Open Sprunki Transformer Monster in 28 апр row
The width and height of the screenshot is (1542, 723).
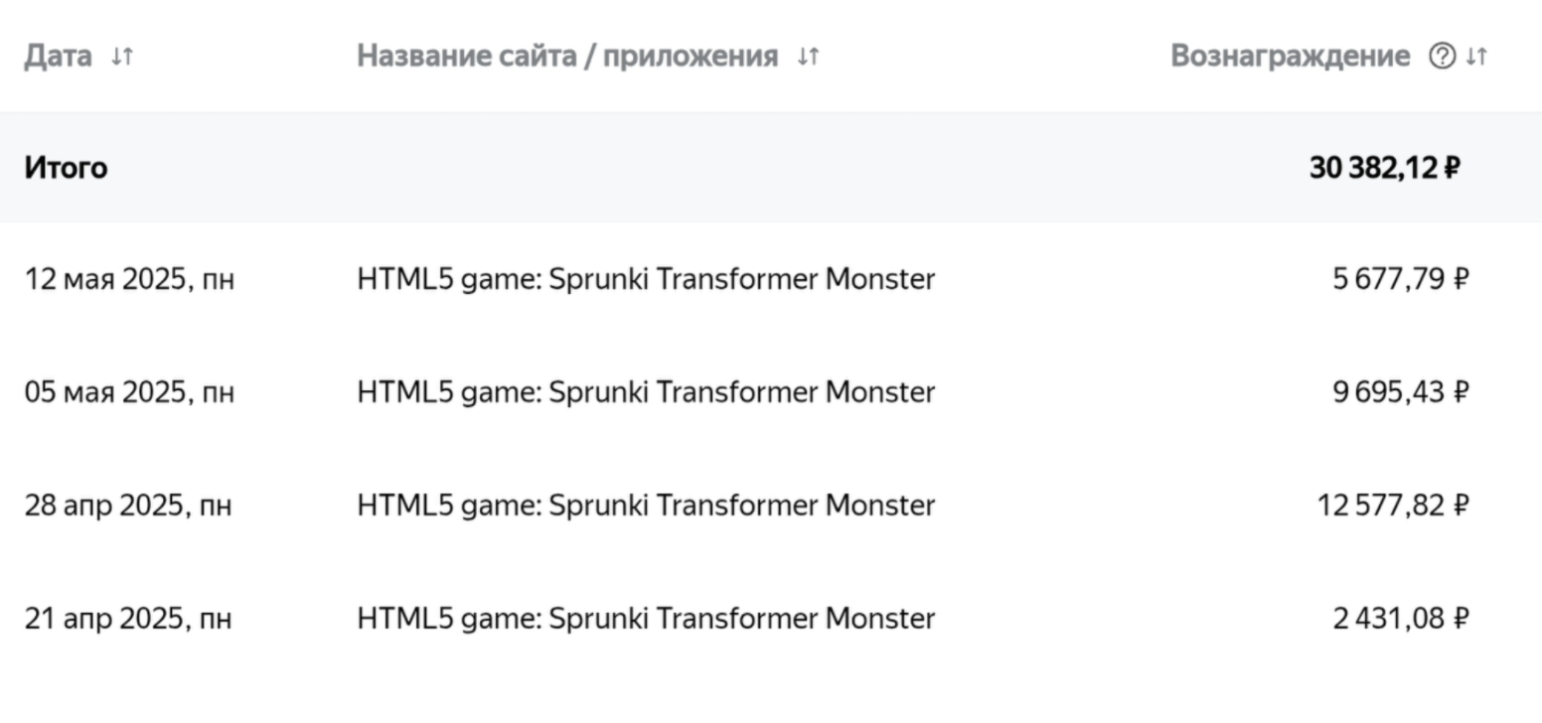click(646, 506)
